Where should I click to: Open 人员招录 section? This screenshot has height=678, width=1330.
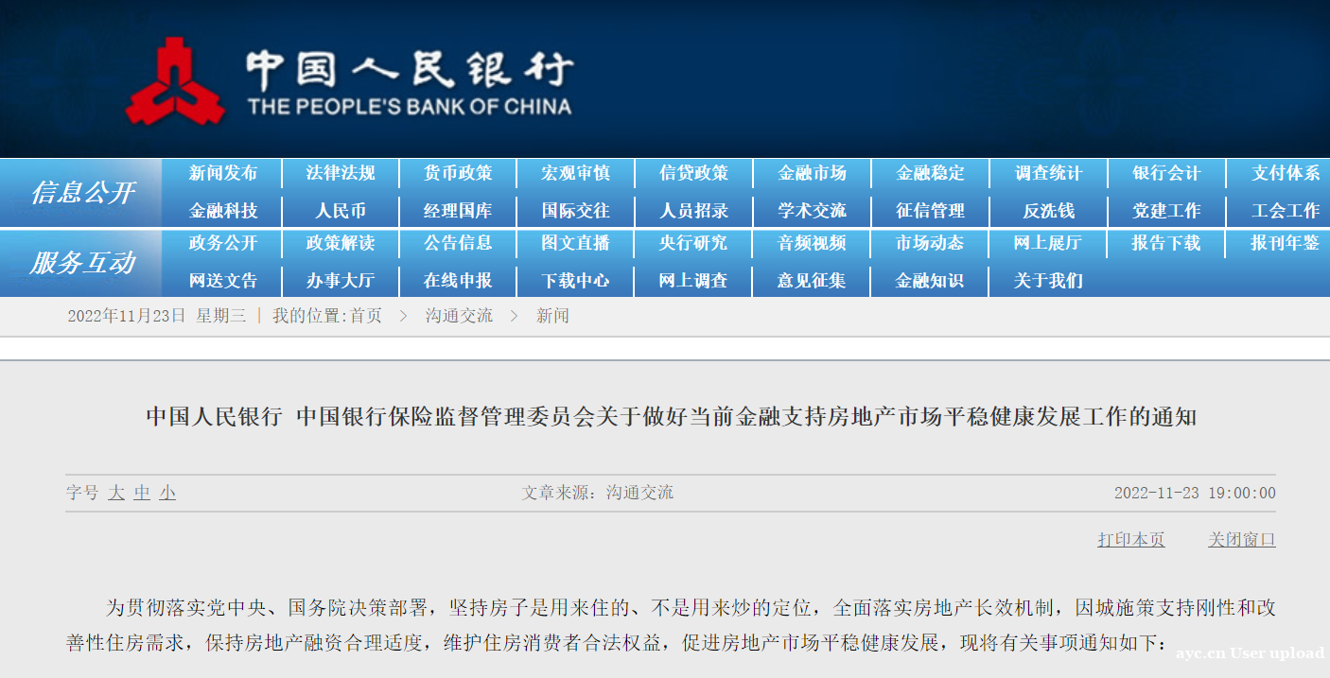click(694, 211)
